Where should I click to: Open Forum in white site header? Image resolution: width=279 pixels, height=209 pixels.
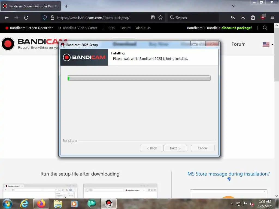(x=238, y=44)
